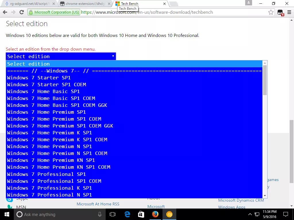Select Windows 7 Home Premium SP1 COEM GGK

134,126
